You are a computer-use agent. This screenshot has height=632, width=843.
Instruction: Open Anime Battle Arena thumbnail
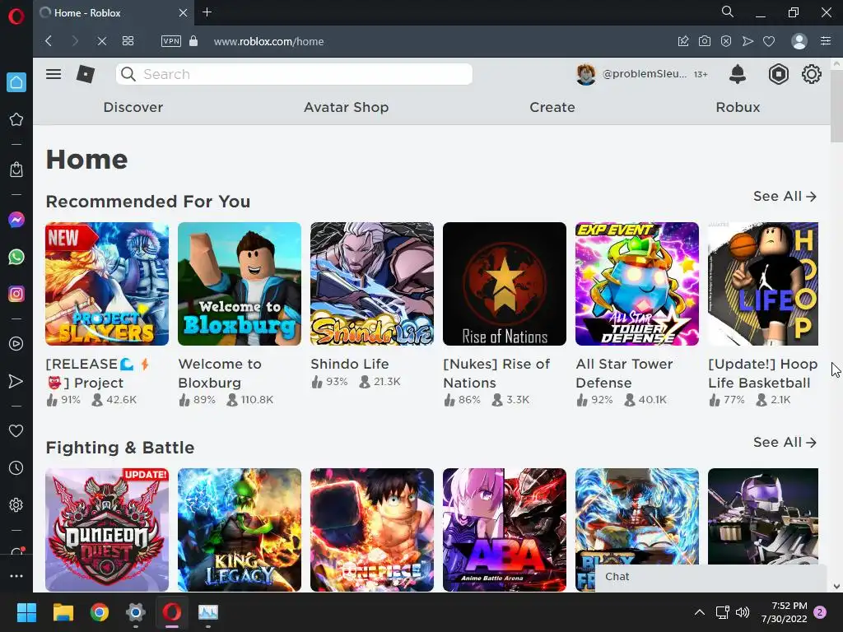pos(505,530)
